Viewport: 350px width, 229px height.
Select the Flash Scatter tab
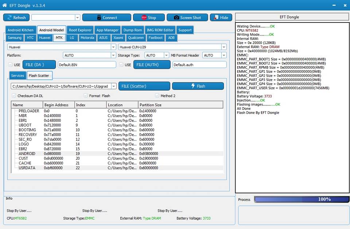[x=39, y=76]
